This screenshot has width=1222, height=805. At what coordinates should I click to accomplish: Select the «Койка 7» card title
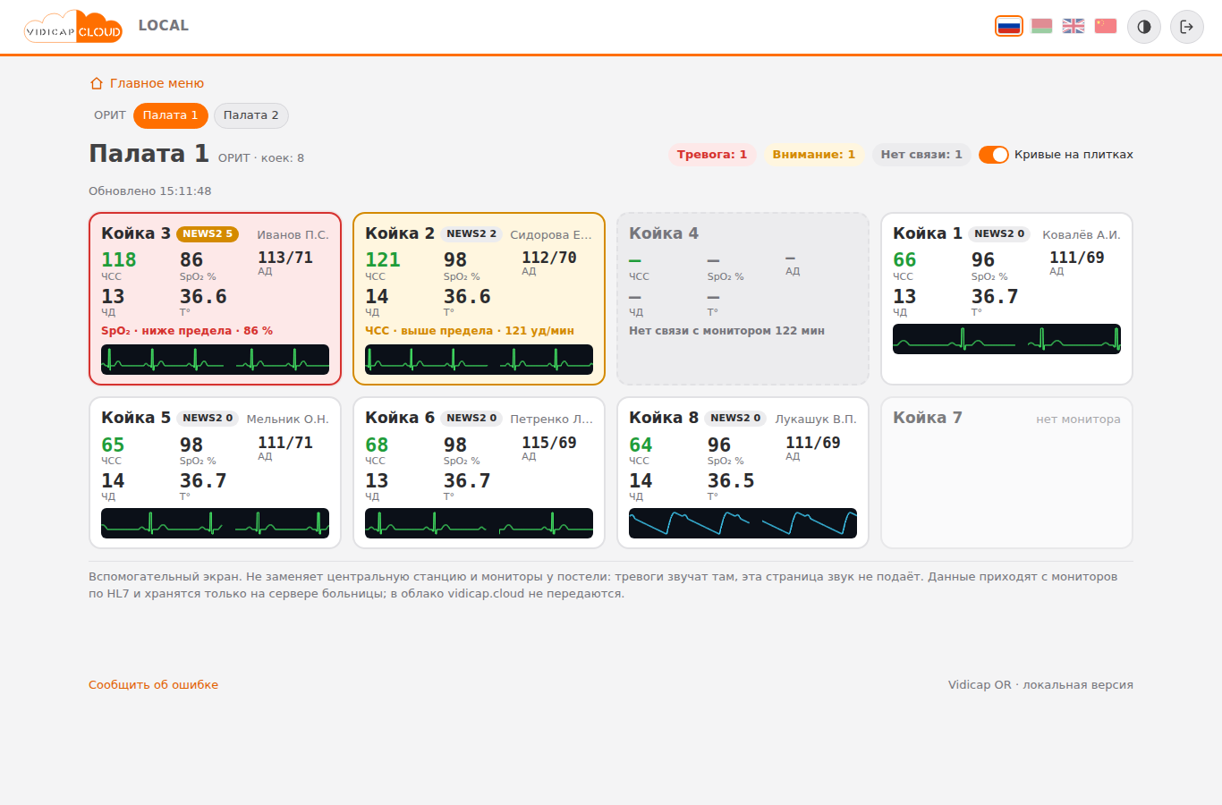click(x=928, y=418)
